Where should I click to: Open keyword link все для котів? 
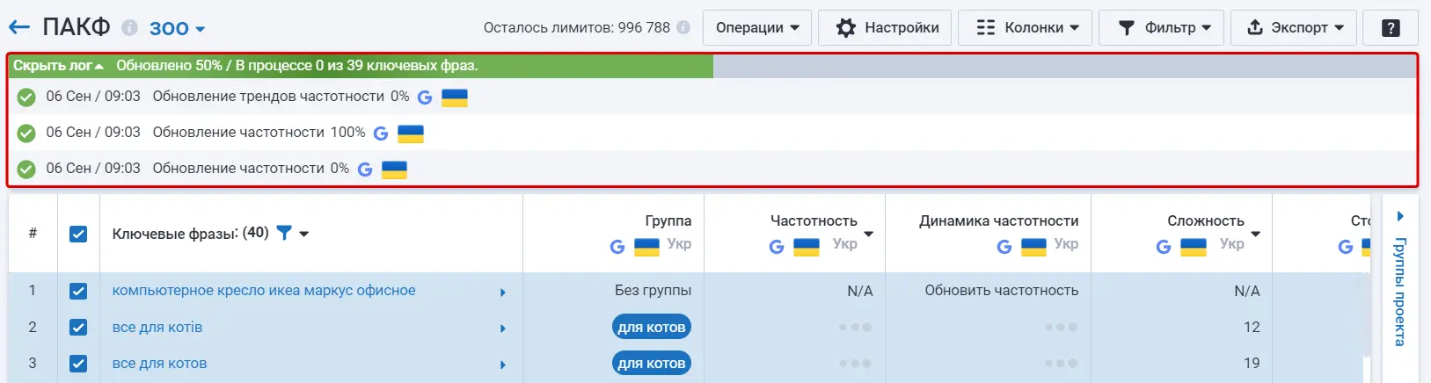tap(157, 328)
